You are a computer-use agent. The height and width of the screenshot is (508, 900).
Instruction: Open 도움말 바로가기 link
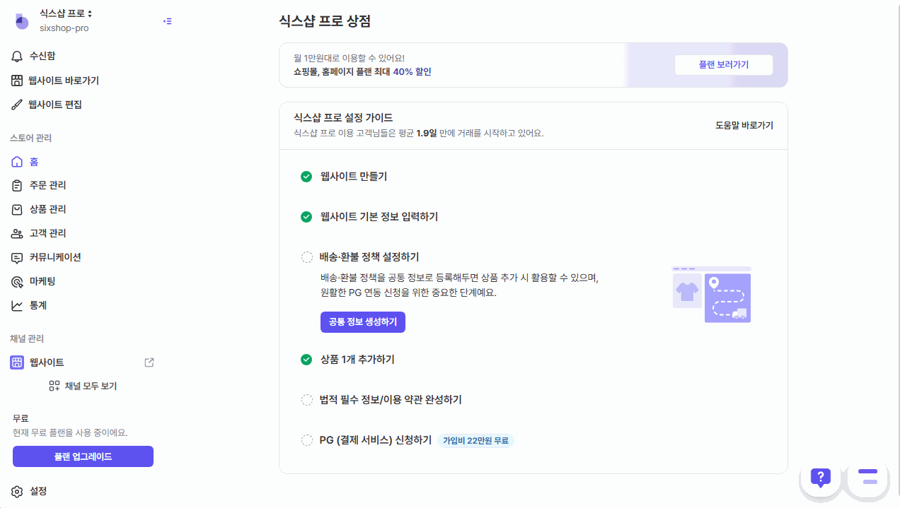tap(744, 126)
